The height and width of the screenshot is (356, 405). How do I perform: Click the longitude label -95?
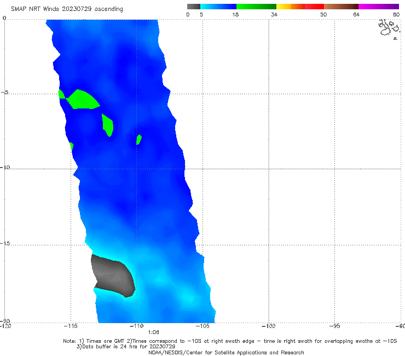335,326
